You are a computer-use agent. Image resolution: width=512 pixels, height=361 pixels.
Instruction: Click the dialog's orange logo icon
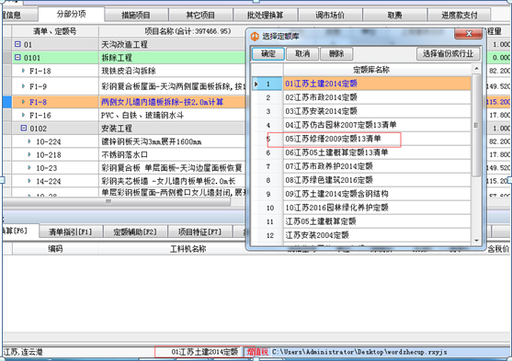255,36
